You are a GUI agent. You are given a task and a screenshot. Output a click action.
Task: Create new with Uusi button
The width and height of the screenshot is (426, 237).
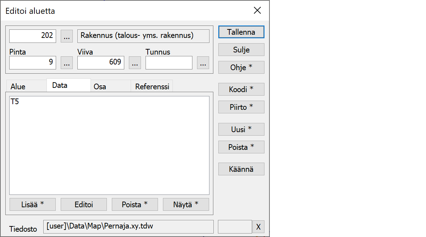click(x=241, y=129)
